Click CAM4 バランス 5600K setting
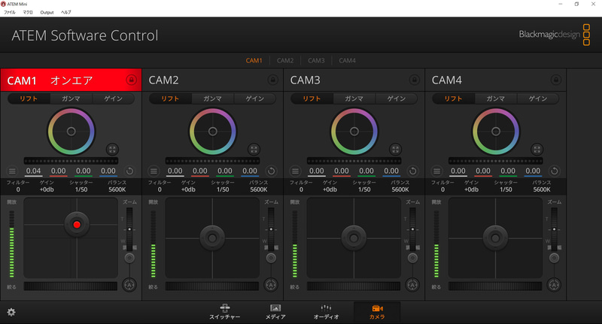 [x=542, y=186]
